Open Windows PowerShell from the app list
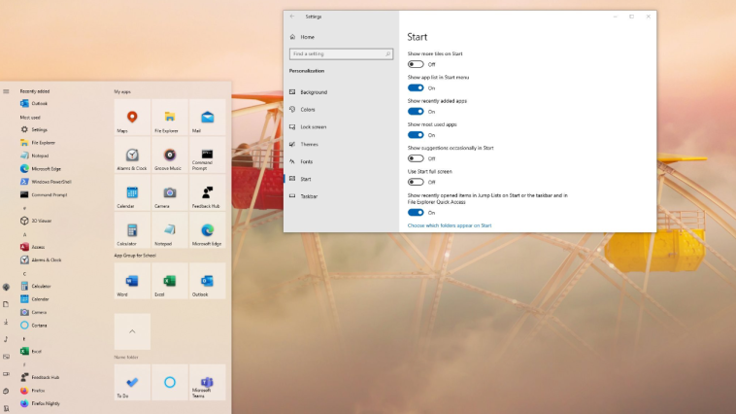Image resolution: width=736 pixels, height=414 pixels. (x=50, y=182)
